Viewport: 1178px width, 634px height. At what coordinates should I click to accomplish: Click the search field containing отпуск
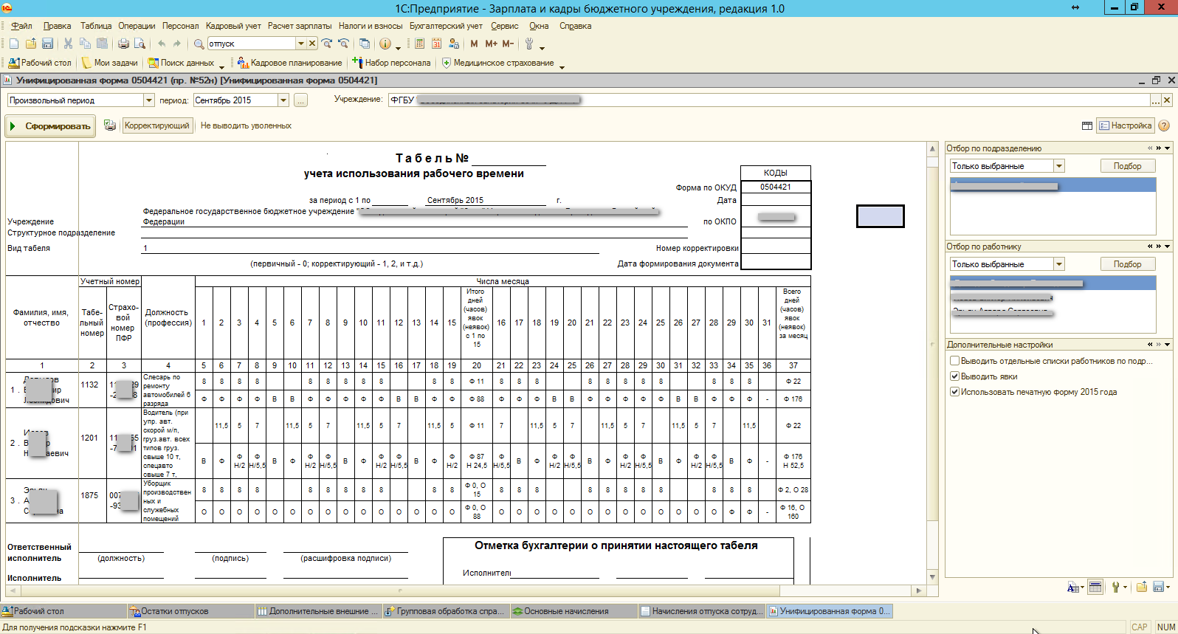tap(251, 44)
